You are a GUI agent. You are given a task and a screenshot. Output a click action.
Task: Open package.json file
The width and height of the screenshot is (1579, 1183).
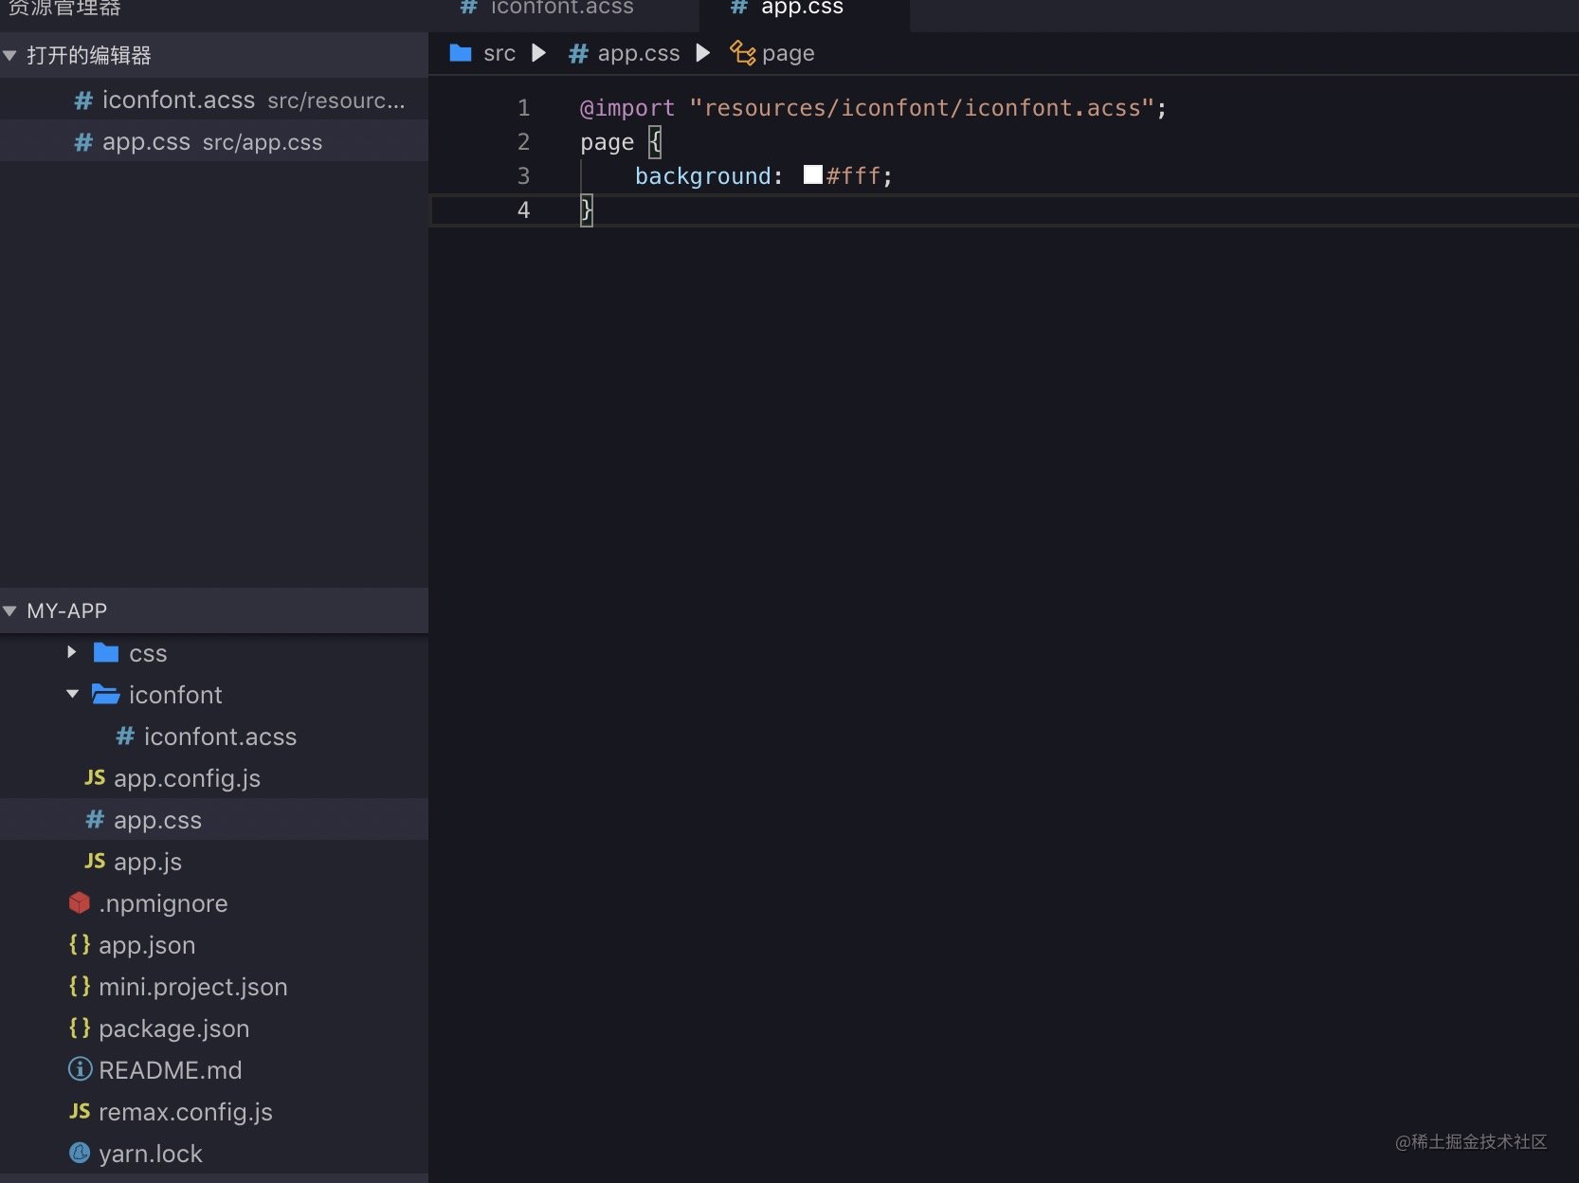[214, 1028]
